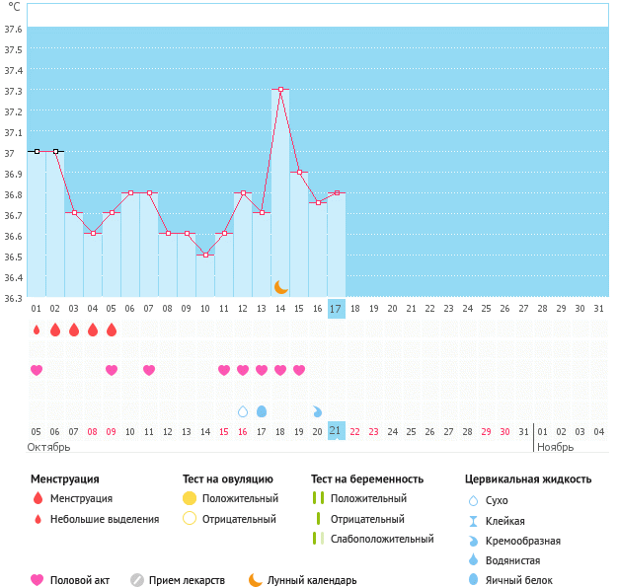
Task: Click the heart icon on cycle day 07
Action: pyautogui.click(x=149, y=370)
